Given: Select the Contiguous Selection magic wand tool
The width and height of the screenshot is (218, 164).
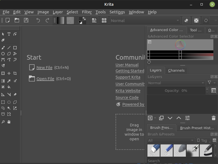Looking at the screenshot, I should (x=9, y=108).
